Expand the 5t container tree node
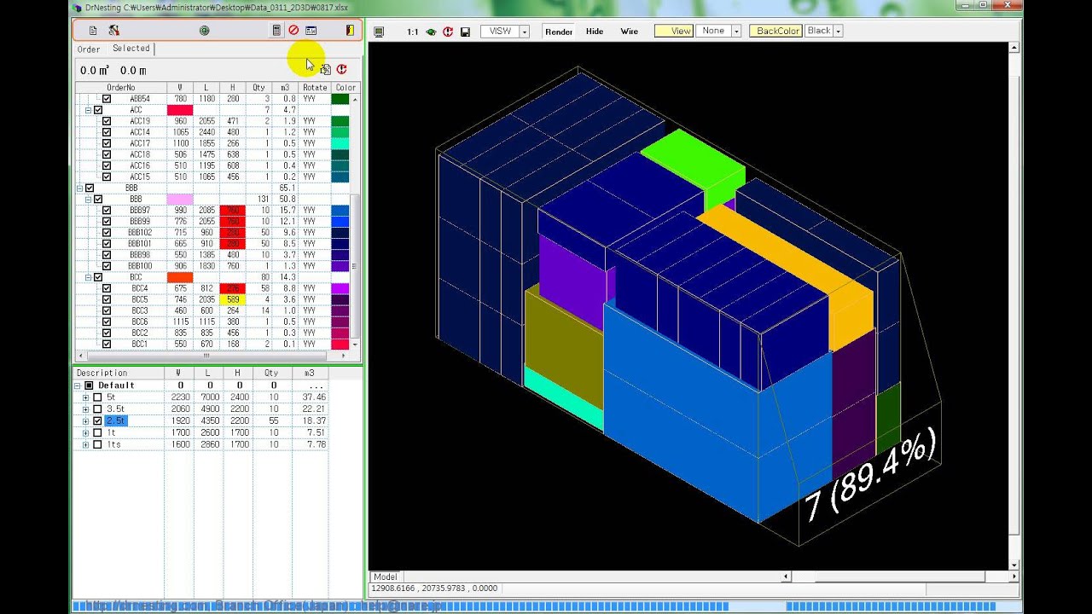This screenshot has width=1092, height=614. pyautogui.click(x=85, y=397)
